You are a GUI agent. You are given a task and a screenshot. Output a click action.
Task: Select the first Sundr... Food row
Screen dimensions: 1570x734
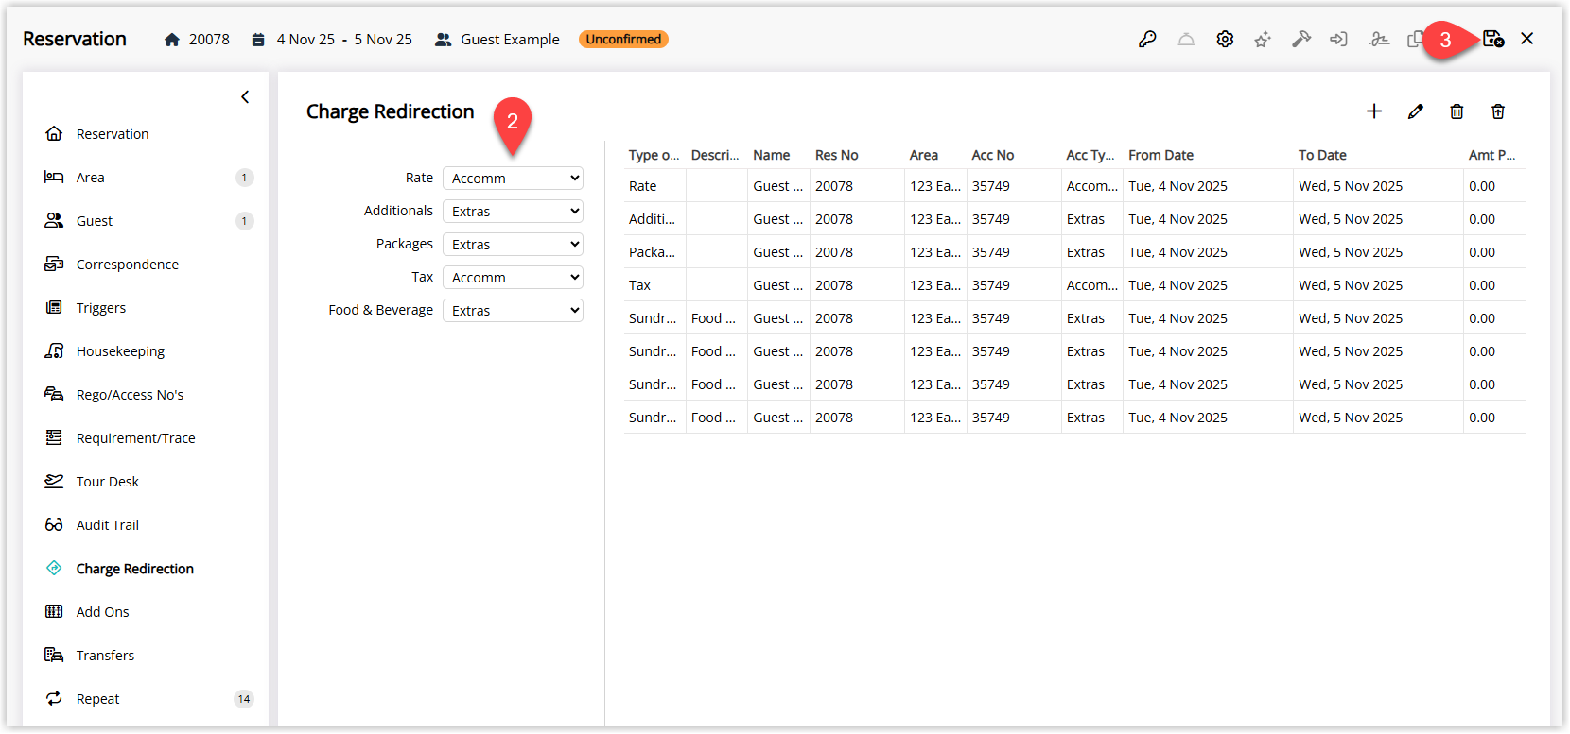[x=1075, y=318]
